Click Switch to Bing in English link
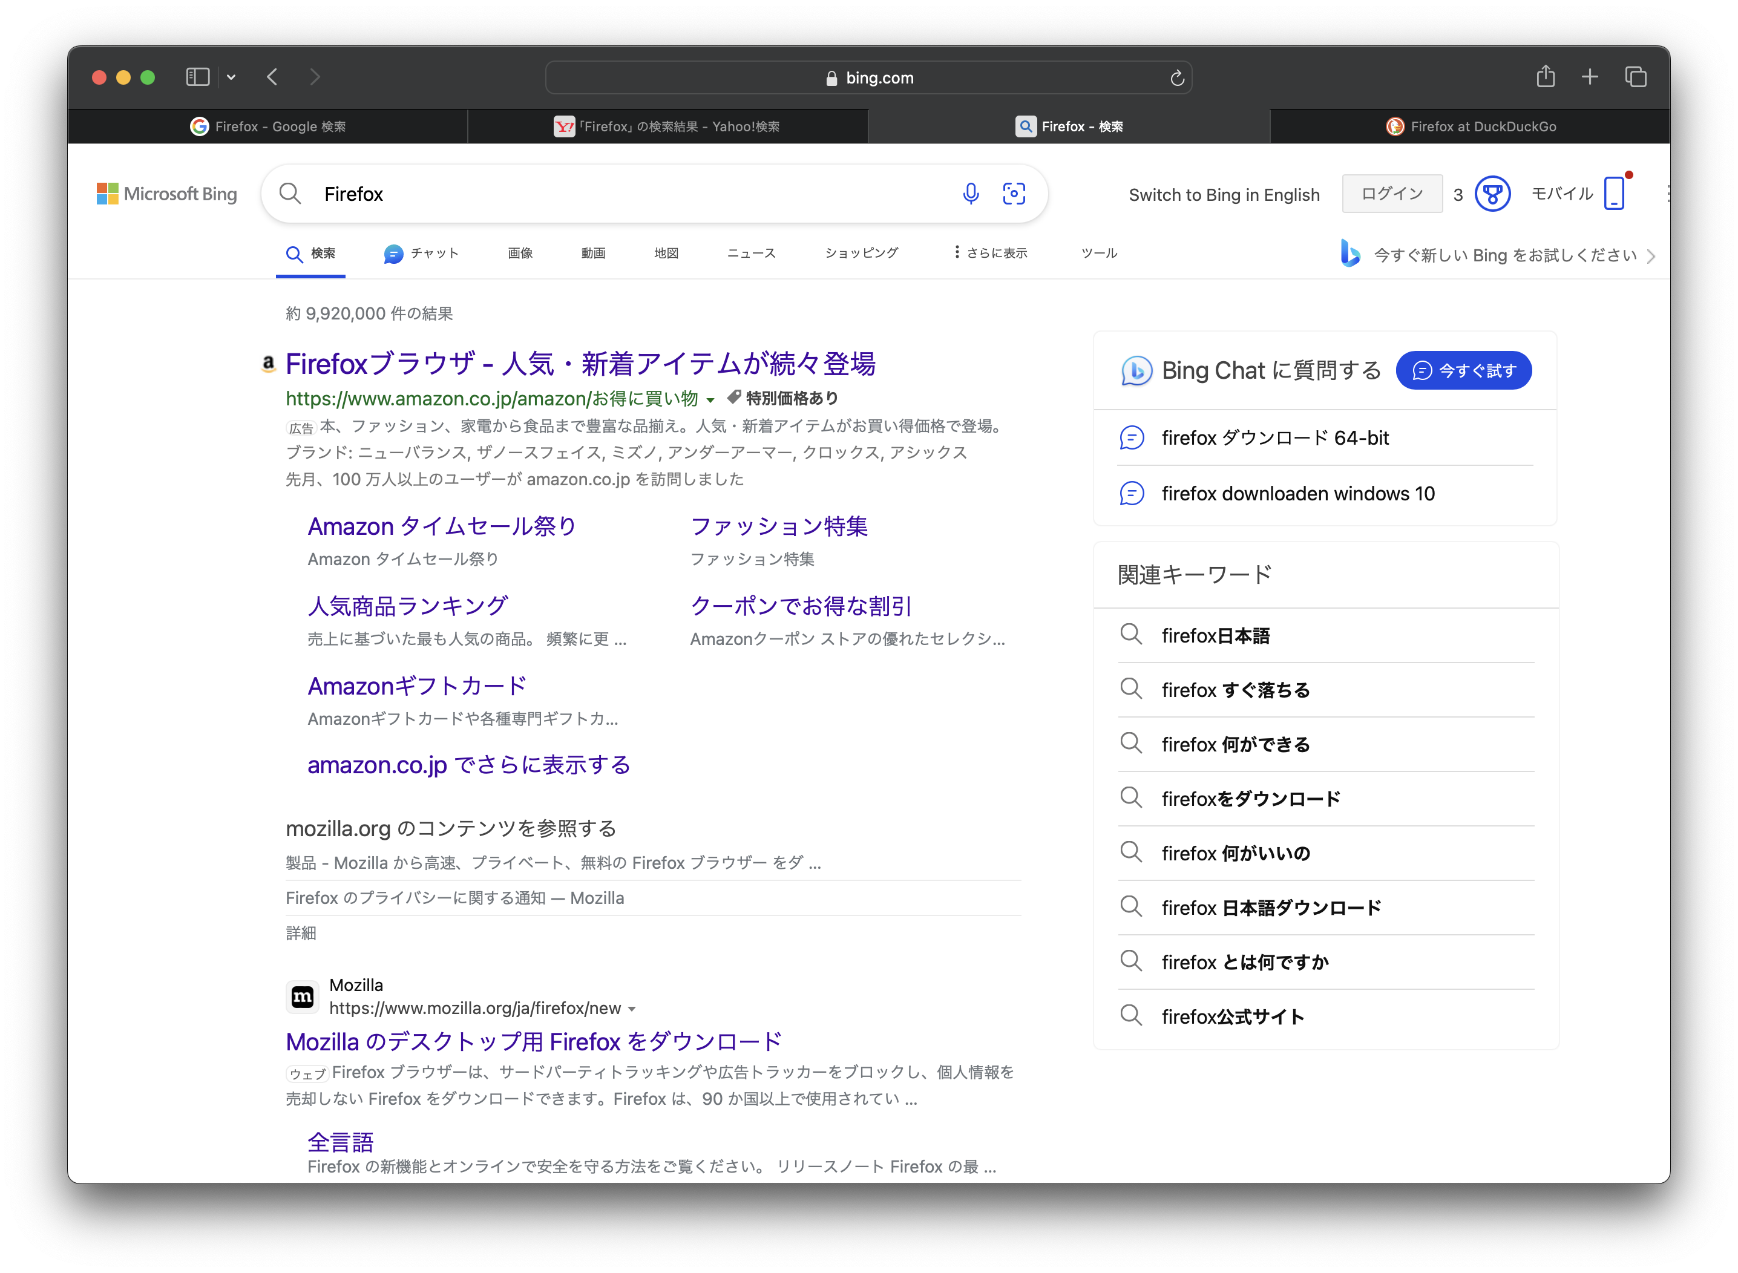1738x1273 pixels. [1224, 195]
